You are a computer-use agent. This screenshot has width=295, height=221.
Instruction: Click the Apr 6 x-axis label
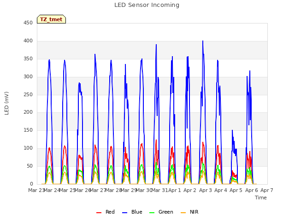point(252,190)
